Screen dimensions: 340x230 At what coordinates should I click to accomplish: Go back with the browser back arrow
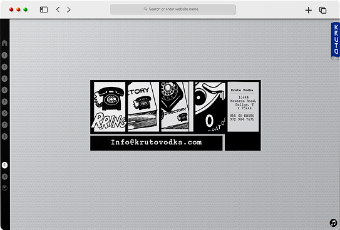coord(58,9)
